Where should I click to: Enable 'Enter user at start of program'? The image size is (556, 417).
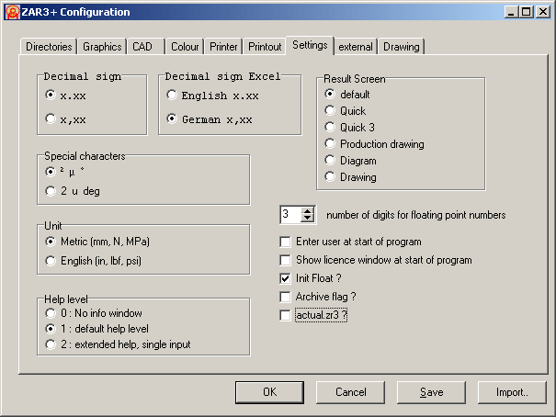(x=285, y=242)
